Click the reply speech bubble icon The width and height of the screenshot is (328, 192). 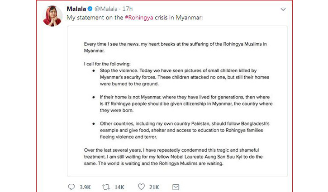[71, 187]
